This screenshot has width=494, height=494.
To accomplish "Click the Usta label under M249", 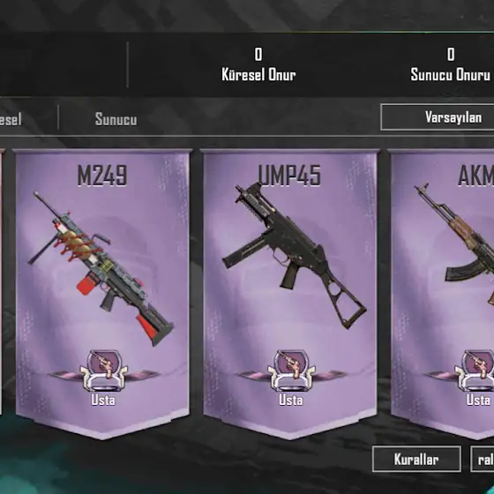I will click(x=103, y=400).
